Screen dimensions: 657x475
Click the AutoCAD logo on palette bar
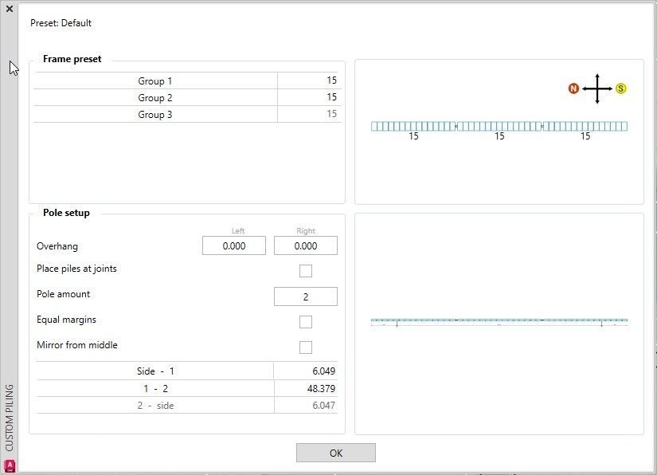coord(10,465)
